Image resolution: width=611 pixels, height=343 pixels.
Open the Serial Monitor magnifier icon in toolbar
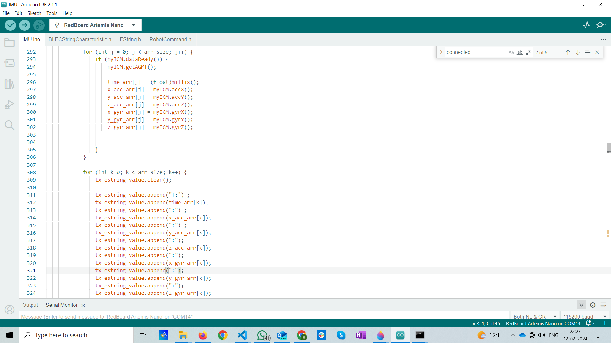point(601,25)
